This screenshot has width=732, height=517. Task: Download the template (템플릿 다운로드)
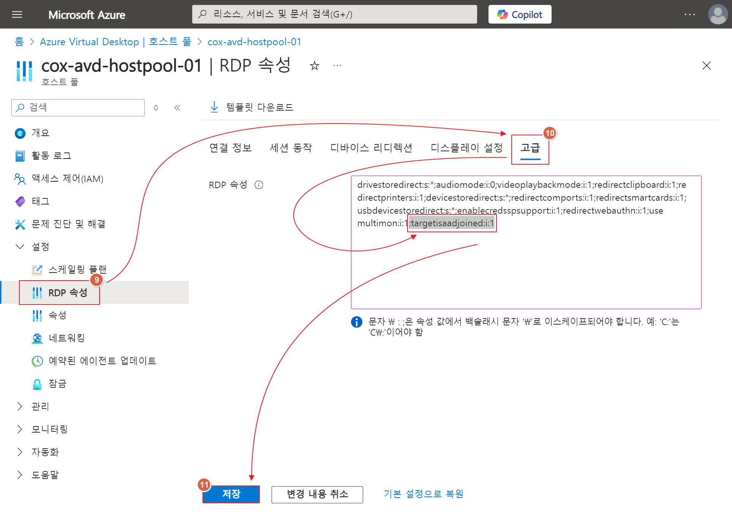[252, 107]
